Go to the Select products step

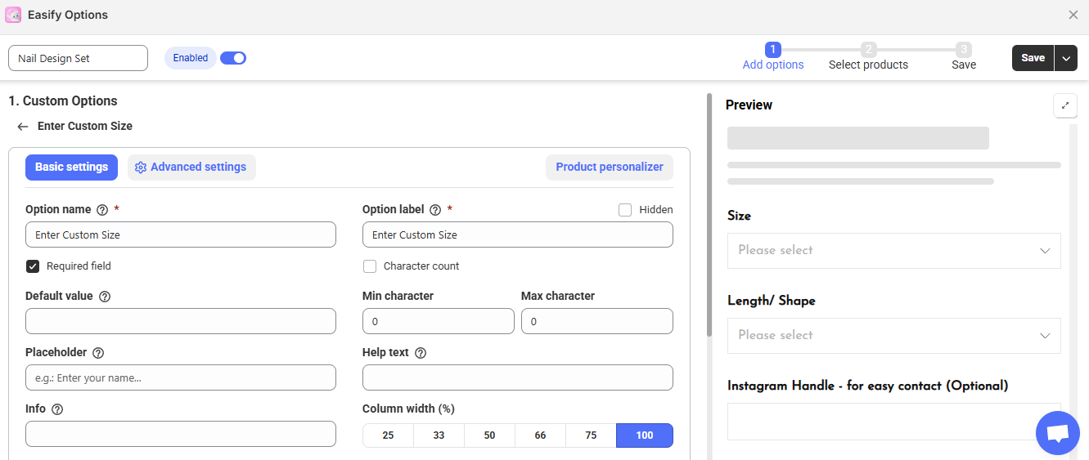[x=868, y=57]
